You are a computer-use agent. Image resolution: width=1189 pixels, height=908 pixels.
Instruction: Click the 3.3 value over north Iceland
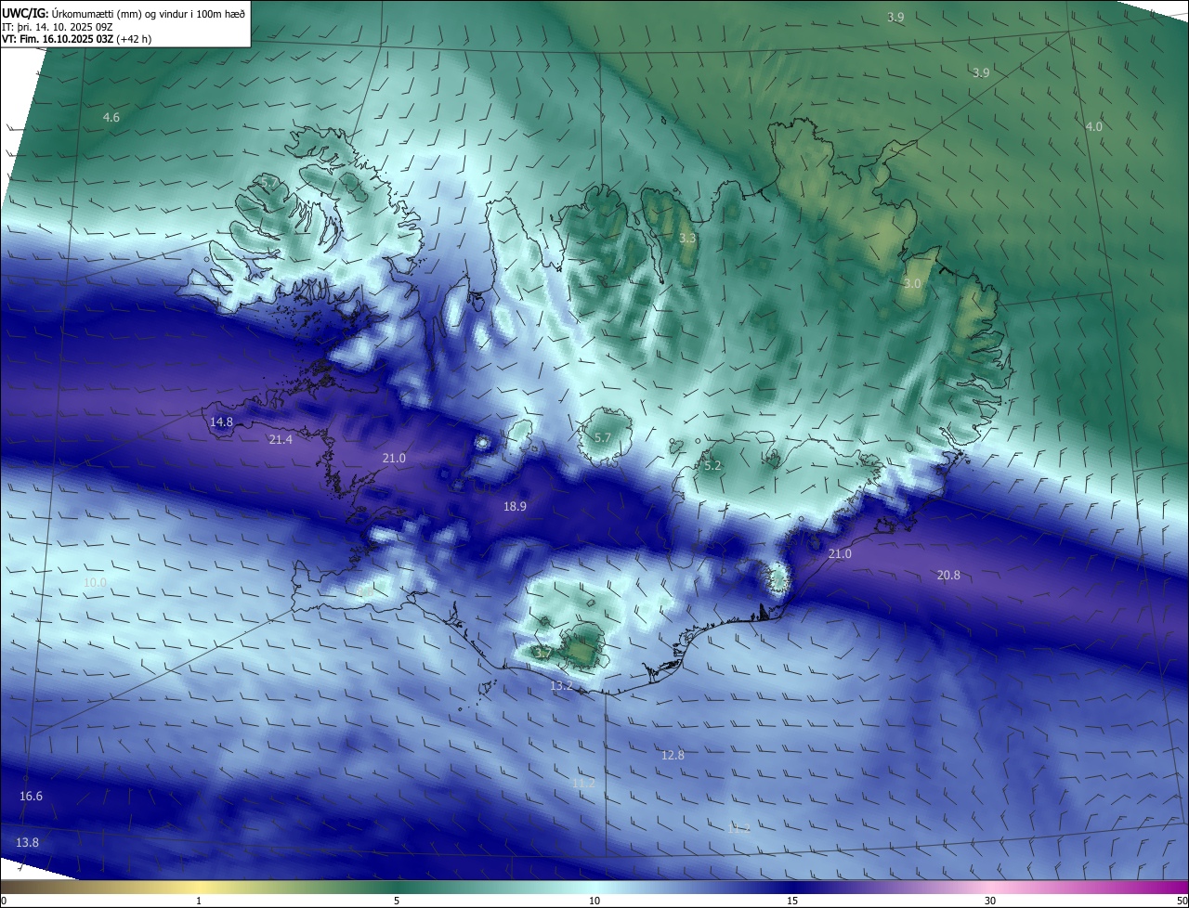coord(687,239)
